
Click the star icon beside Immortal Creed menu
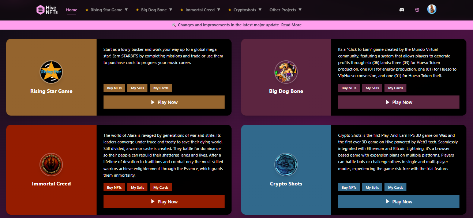pyautogui.click(x=182, y=10)
